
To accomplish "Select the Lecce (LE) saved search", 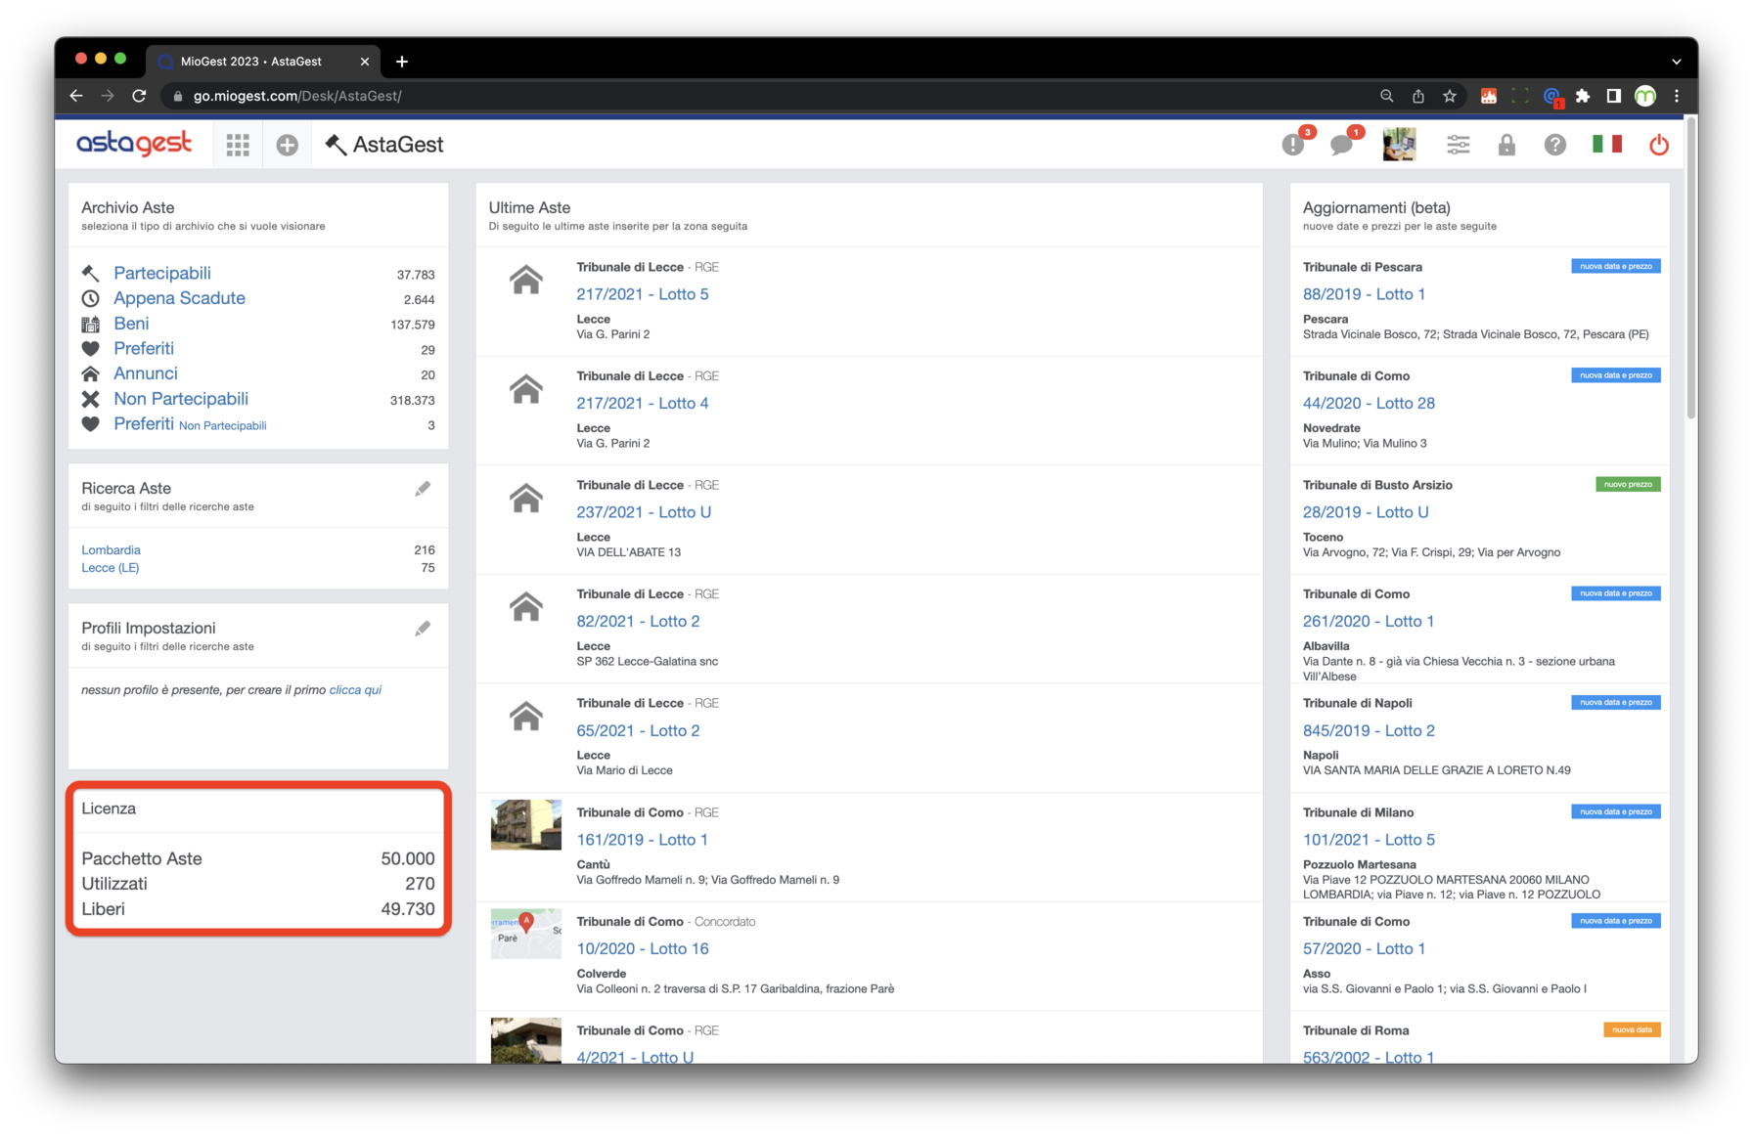I will tap(110, 568).
